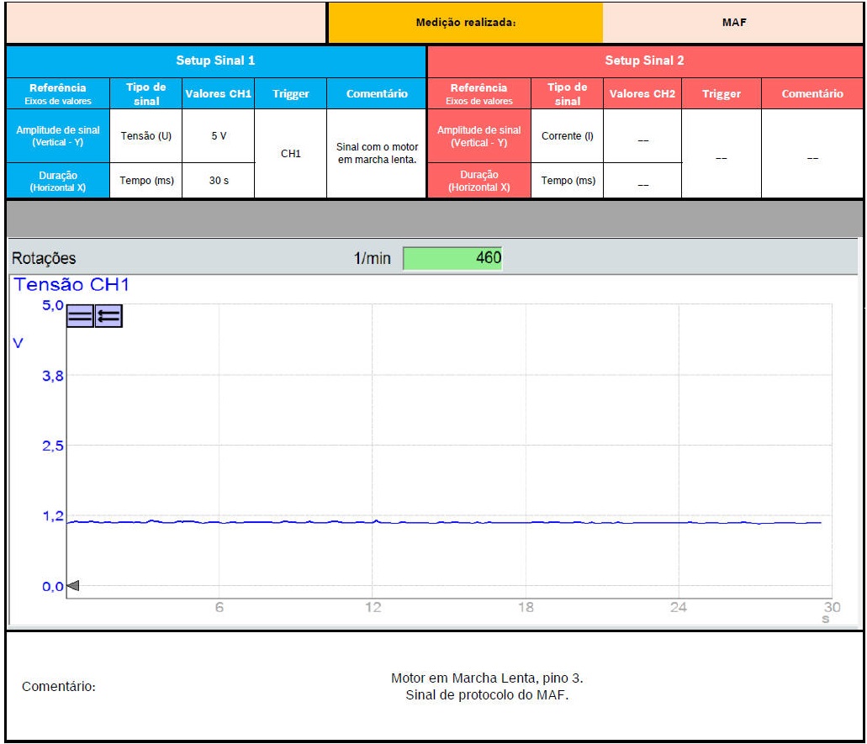The width and height of the screenshot is (867, 744).
Task: Click the green rotations value field showing 460
Action: (x=452, y=258)
